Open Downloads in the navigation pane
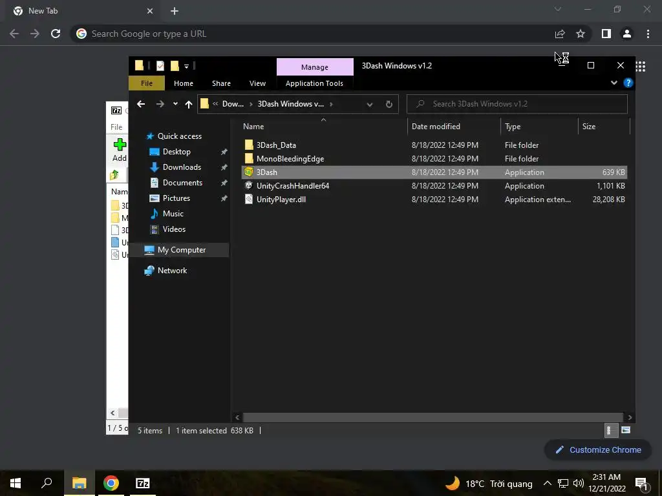The height and width of the screenshot is (496, 662). [182, 167]
